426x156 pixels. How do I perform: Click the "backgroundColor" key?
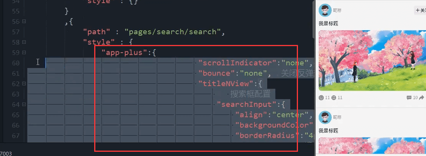click(x=274, y=125)
